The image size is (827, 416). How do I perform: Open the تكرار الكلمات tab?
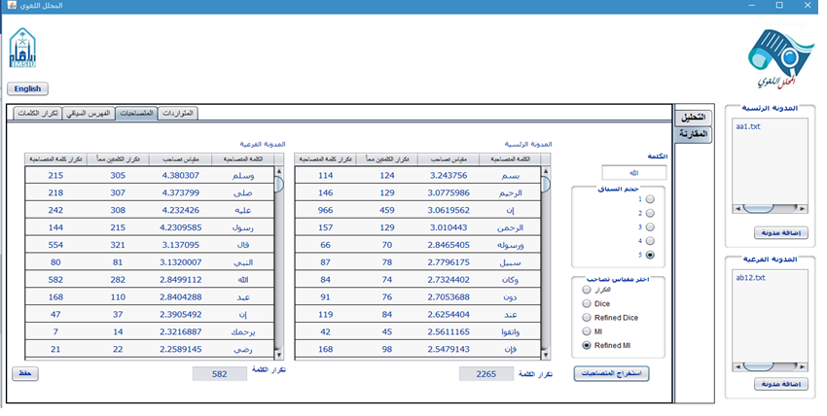[37, 113]
